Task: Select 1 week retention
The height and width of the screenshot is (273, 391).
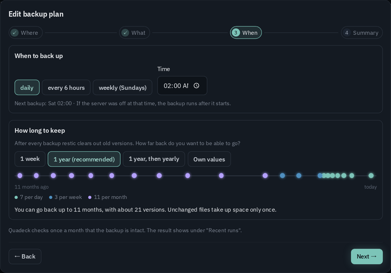Action: [x=30, y=159]
